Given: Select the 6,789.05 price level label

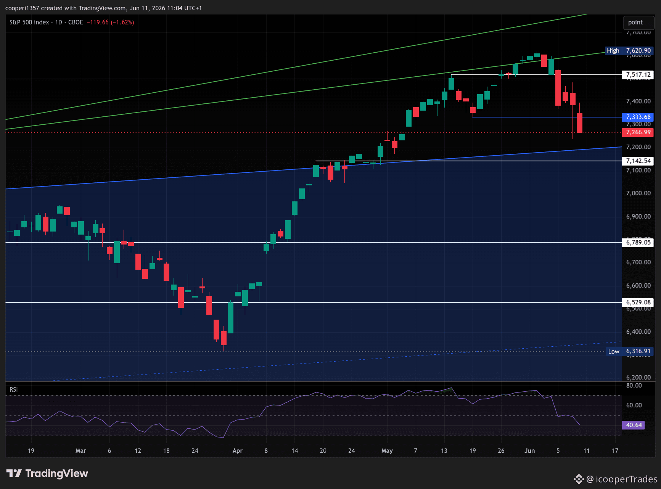Looking at the screenshot, I should [638, 242].
